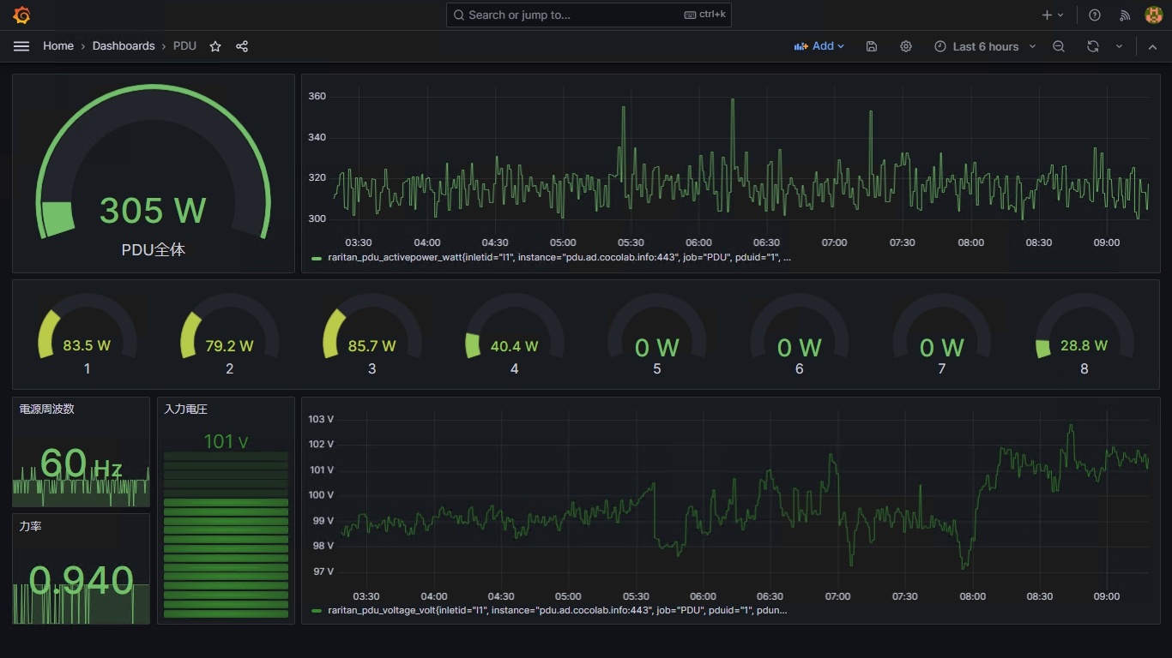Zoom out the time range
1172x658 pixels.
click(x=1059, y=46)
